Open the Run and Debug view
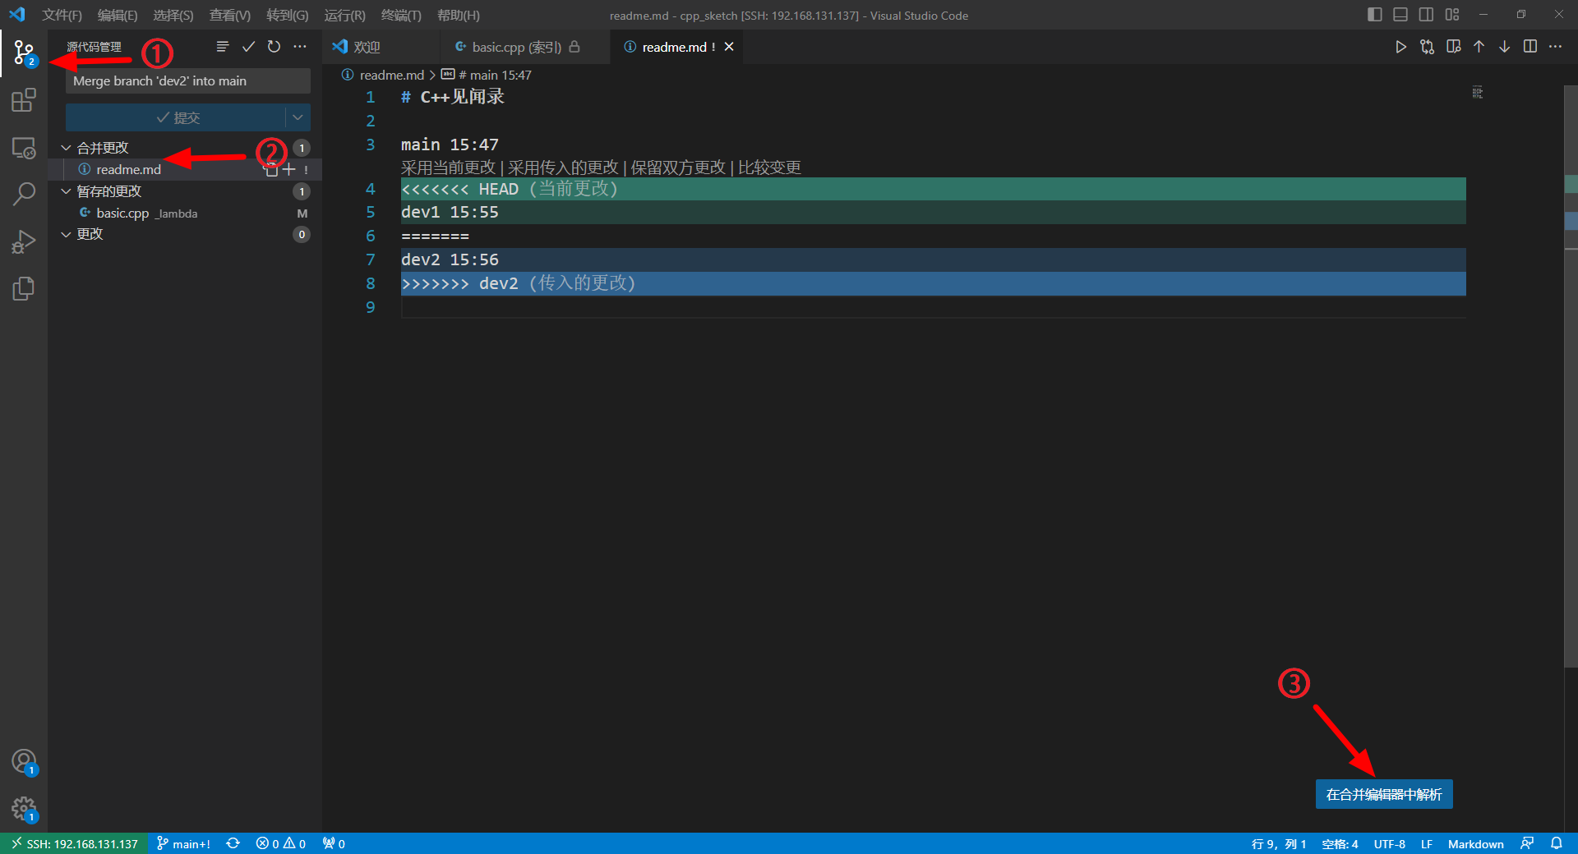 (24, 241)
